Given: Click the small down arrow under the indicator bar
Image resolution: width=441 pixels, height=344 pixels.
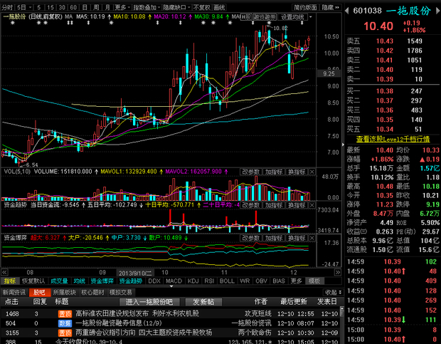Looking at the screenshot, I should [x=171, y=286].
